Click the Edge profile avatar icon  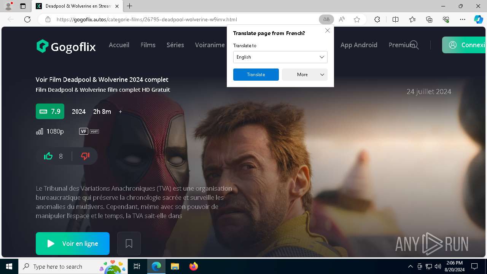(8, 6)
